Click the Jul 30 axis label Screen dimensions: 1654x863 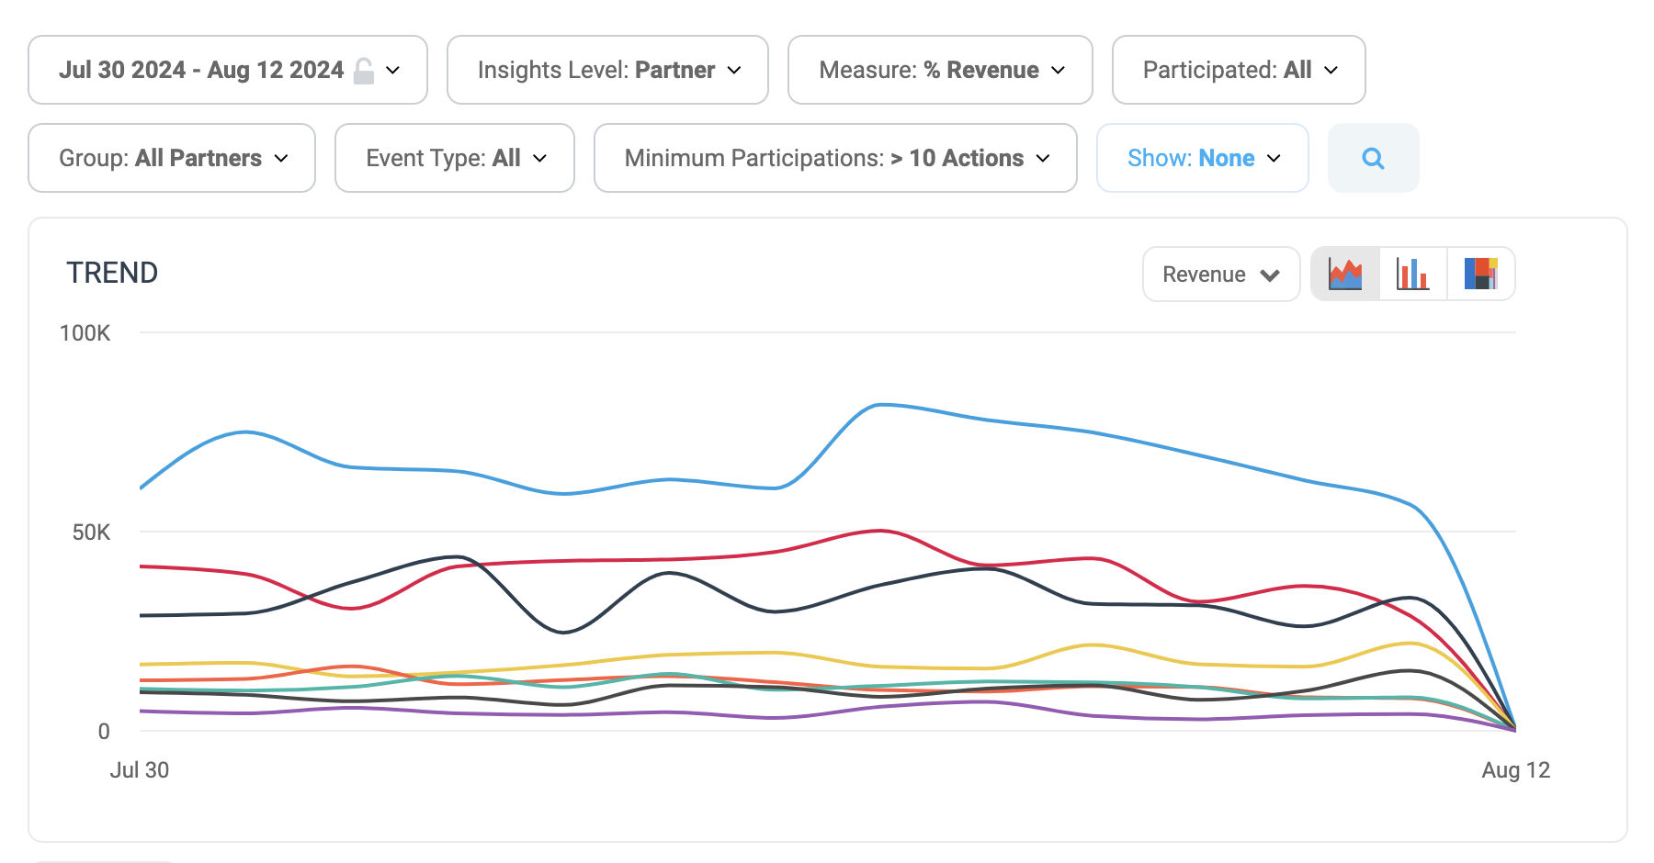(x=140, y=770)
